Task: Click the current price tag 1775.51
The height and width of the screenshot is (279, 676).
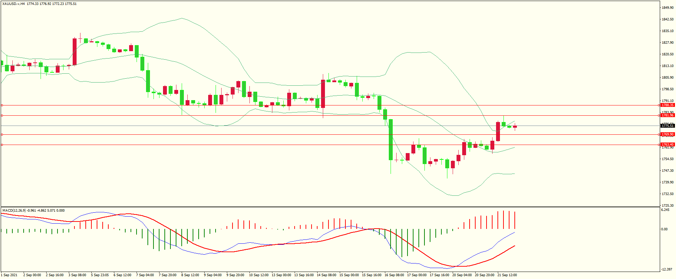Action: pos(668,126)
